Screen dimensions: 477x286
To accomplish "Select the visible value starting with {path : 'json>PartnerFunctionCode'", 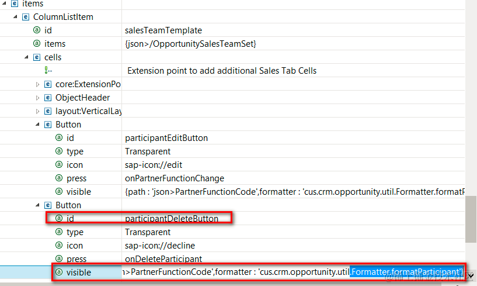I will tap(294, 192).
